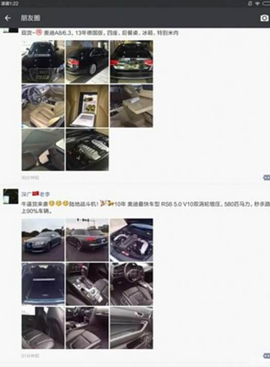The height and width of the screenshot is (367, 270).
Task: Open the RS6 steering wheel photo
Action: [132, 284]
